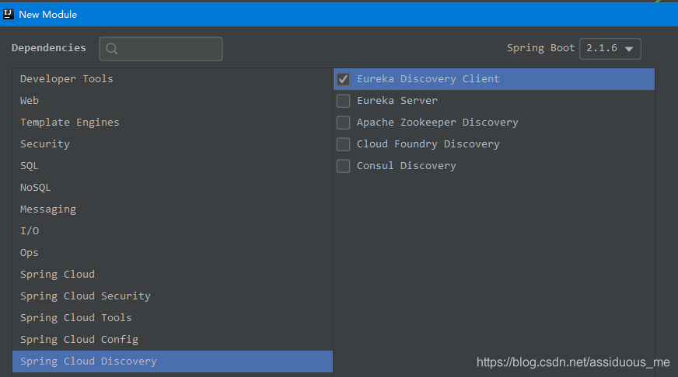Click the Eureka Discovery Client label
The width and height of the screenshot is (678, 377).
tap(428, 79)
